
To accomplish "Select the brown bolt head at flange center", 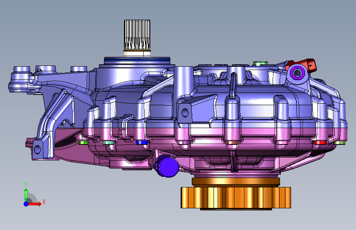I will (x=232, y=142).
